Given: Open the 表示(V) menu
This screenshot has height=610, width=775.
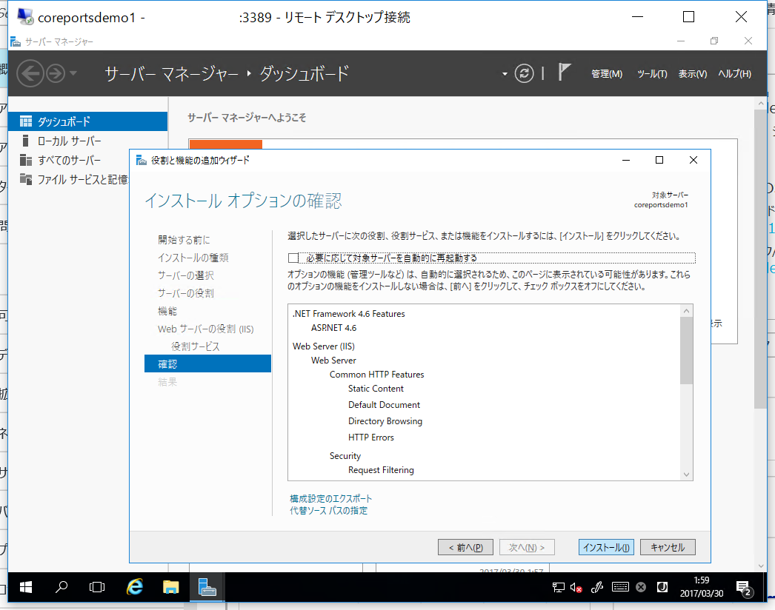Looking at the screenshot, I should click(x=693, y=73).
